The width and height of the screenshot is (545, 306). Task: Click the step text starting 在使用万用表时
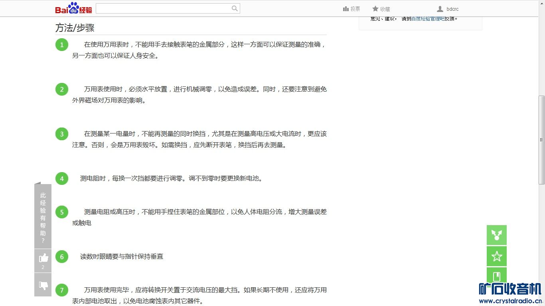point(199,50)
